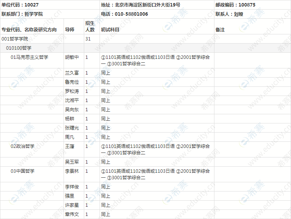Select the 001哲学学院 row
Image resolution: width=291 pixels, height=219 pixels.
(x=15, y=39)
